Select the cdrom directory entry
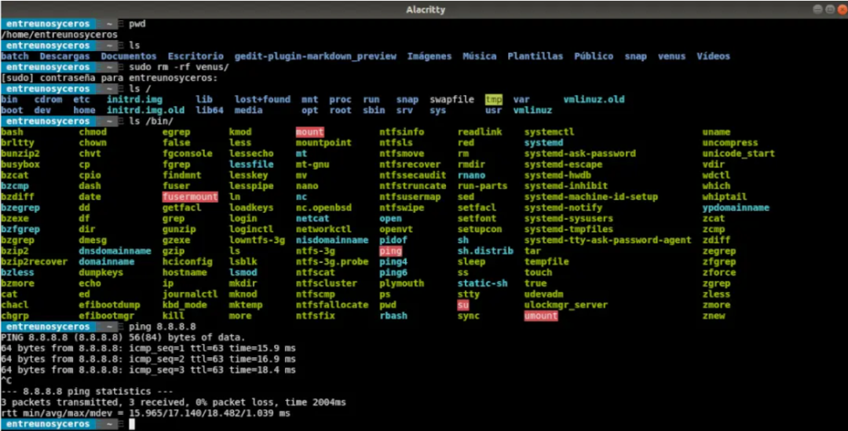848x431 pixels. coord(48,100)
